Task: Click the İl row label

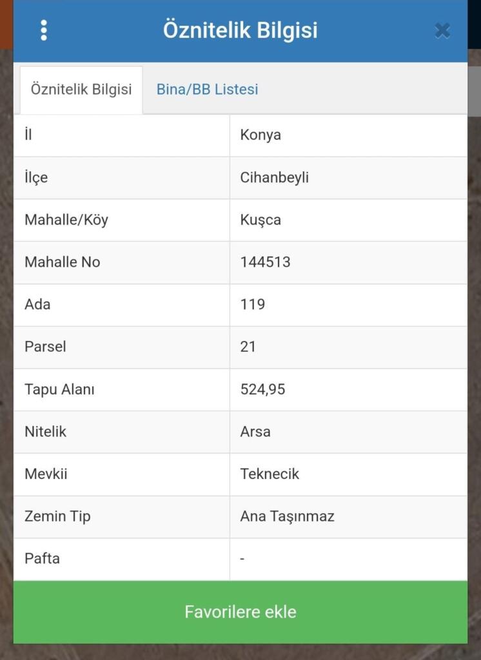Action: pyautogui.click(x=28, y=135)
